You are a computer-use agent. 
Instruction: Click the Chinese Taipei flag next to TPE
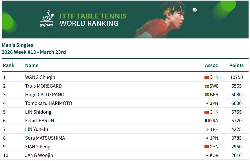coord(207,129)
